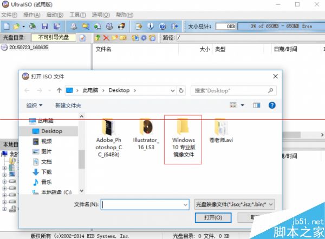Open the 文件(F) menu
This screenshot has width=325, height=239.
[9, 15]
